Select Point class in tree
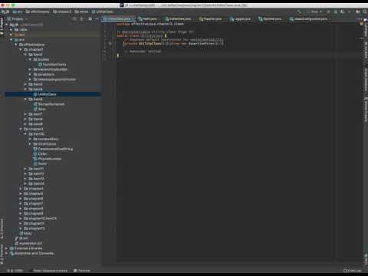368x276 pixels. point(40,164)
